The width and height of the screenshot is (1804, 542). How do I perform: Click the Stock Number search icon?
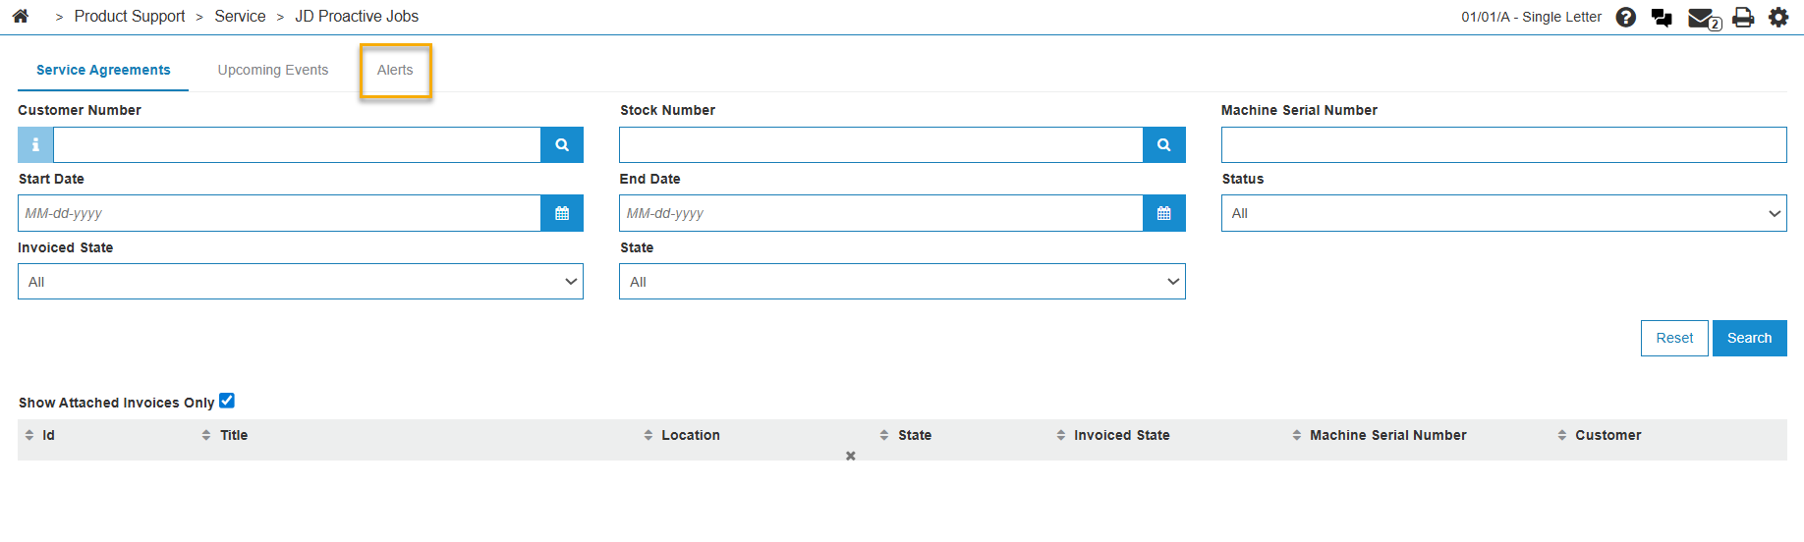(x=1163, y=144)
